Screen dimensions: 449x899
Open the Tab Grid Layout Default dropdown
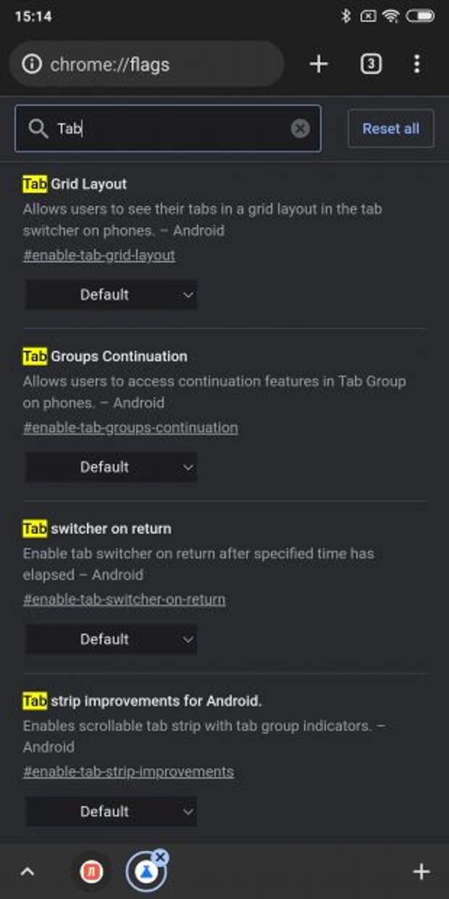[112, 295]
